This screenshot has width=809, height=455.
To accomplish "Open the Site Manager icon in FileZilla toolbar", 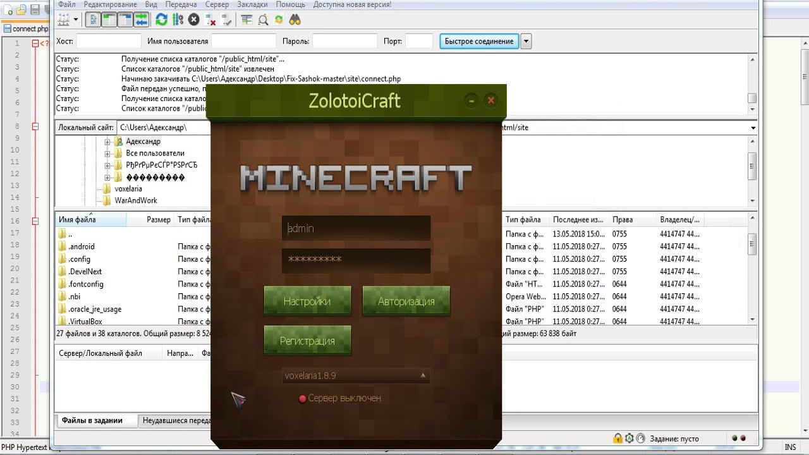I will coord(64,20).
